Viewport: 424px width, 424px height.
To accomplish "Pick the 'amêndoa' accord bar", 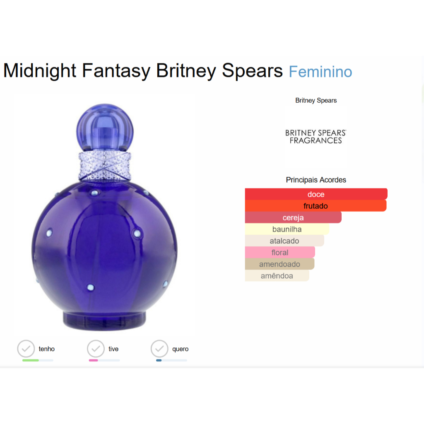I will click(x=277, y=275).
